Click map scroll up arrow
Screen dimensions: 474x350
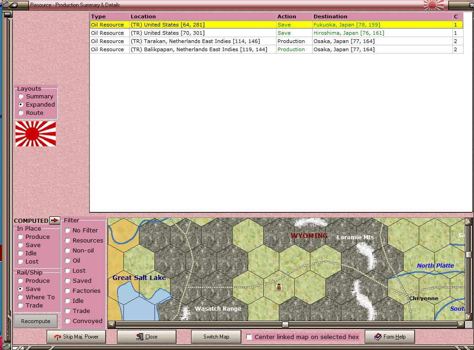pos(469,221)
